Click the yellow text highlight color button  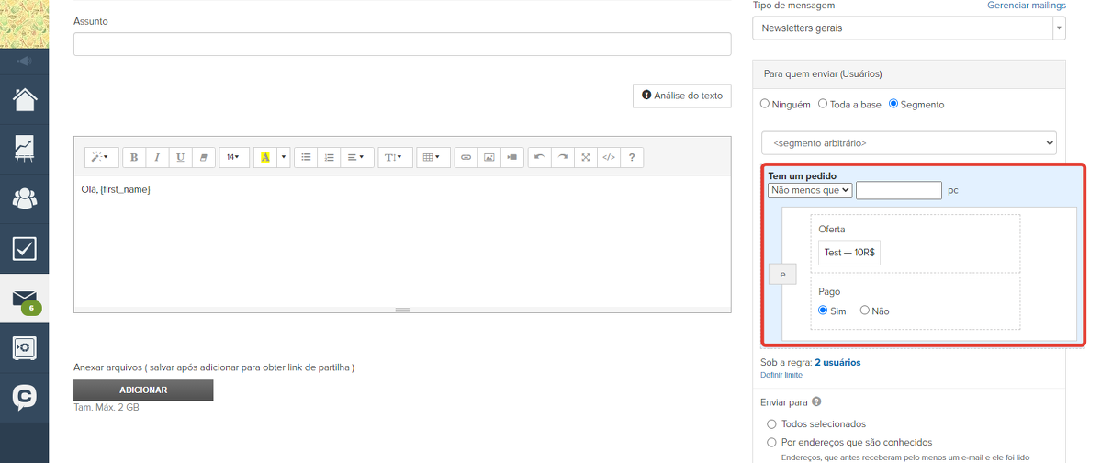tap(264, 157)
